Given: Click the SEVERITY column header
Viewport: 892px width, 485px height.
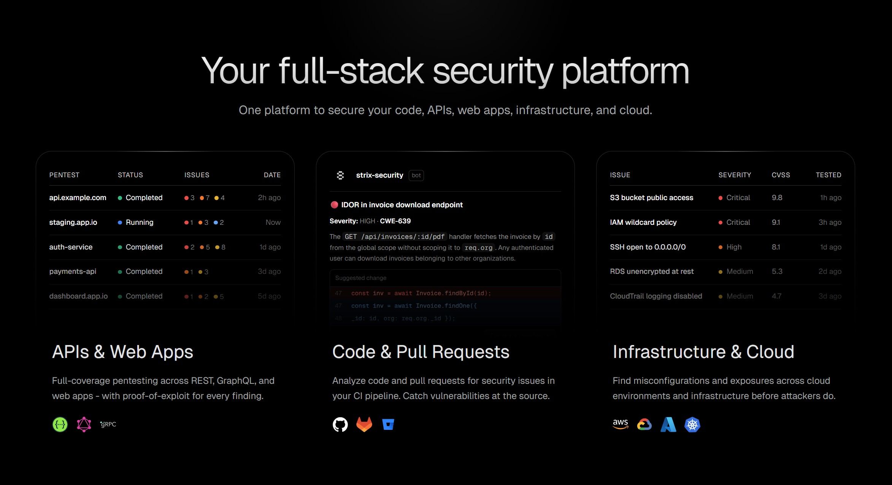Looking at the screenshot, I should [x=735, y=175].
